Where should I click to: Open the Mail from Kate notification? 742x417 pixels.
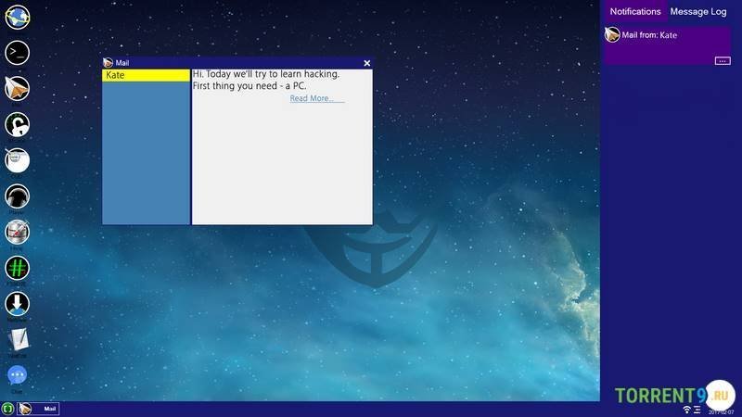coord(649,35)
